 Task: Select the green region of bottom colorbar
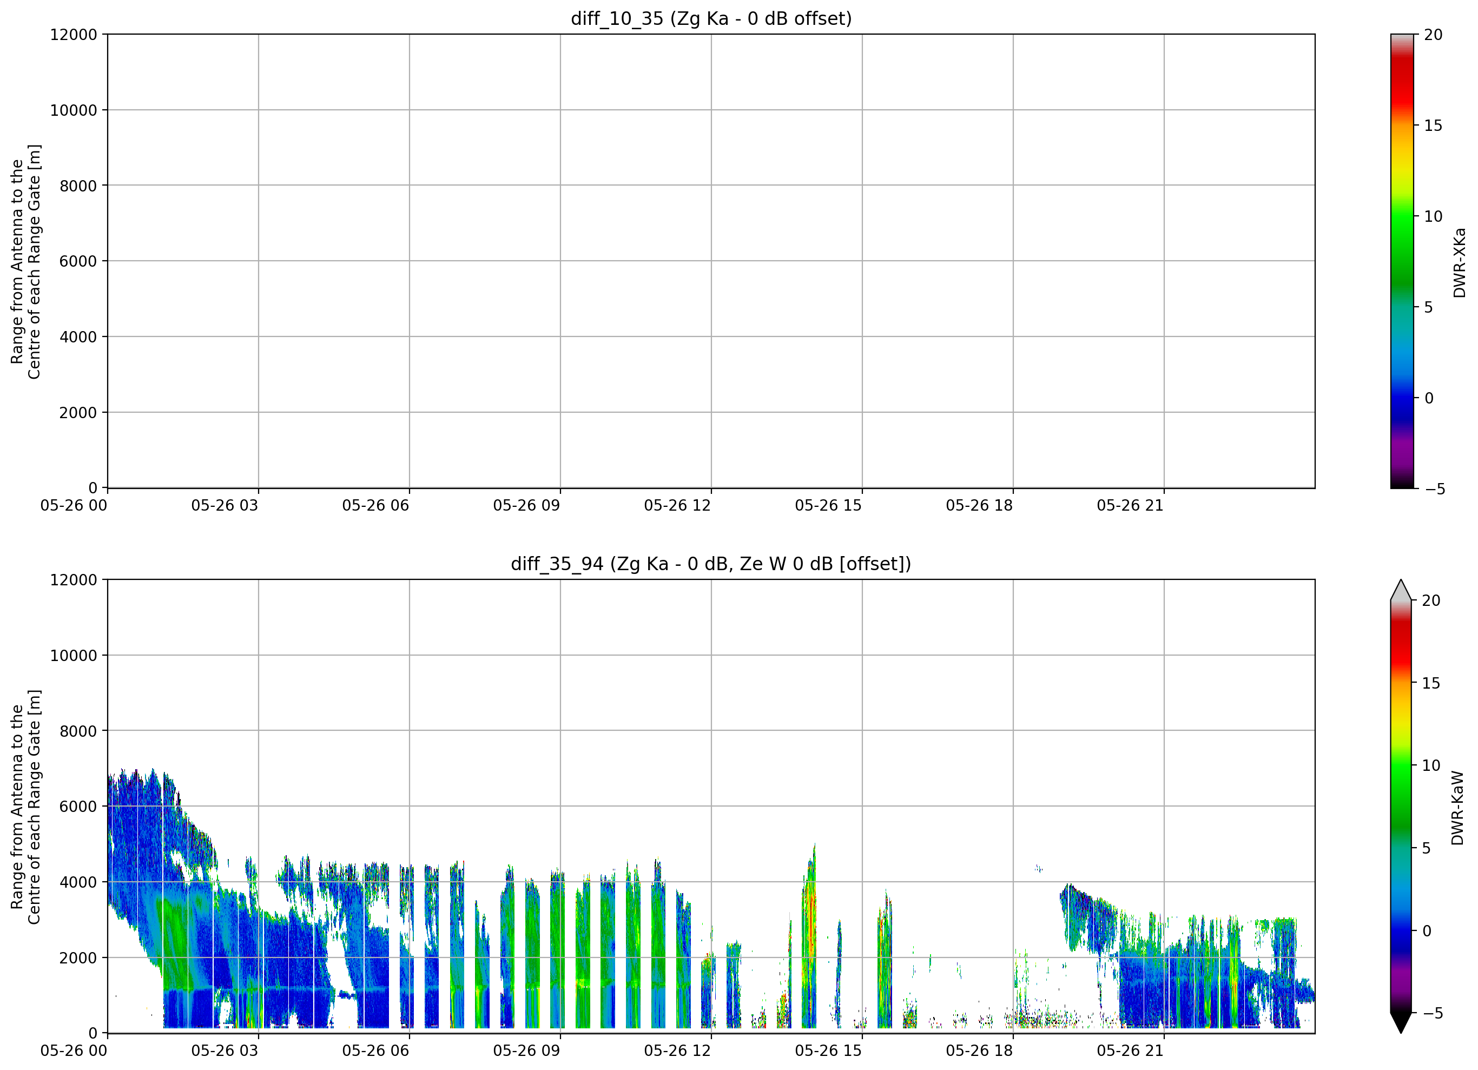1401,792
